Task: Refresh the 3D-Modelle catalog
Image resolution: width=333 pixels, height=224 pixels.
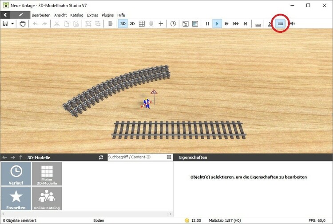Action: 101,157
